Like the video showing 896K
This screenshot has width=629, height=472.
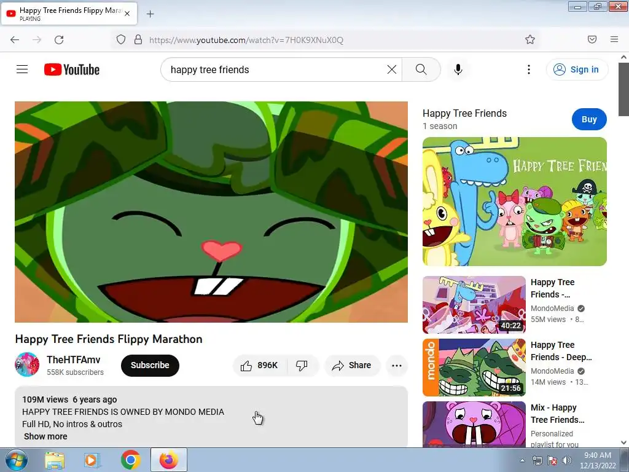[260, 365]
